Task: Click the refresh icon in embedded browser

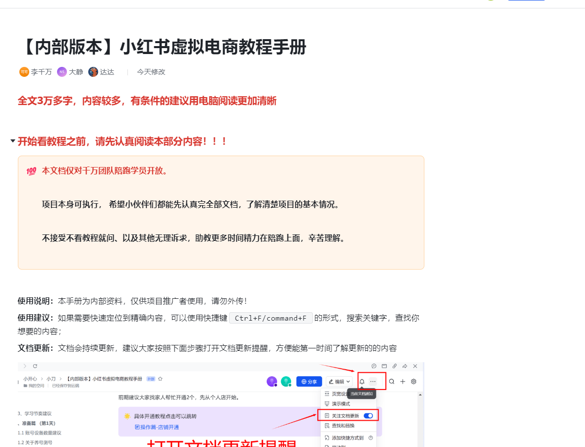Action: [35, 366]
